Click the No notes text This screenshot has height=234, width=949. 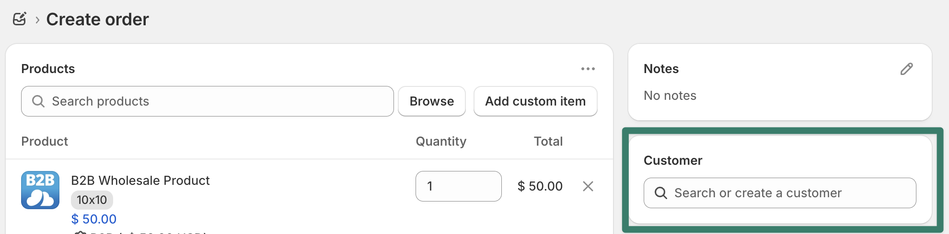point(670,96)
